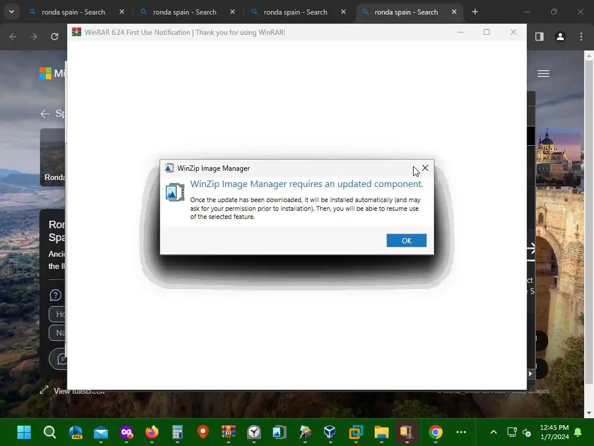594x446 pixels.
Task: Click the cathedral thumbnail image on right
Action: coord(557,157)
